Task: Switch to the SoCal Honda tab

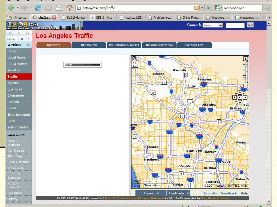Action: 73,18
